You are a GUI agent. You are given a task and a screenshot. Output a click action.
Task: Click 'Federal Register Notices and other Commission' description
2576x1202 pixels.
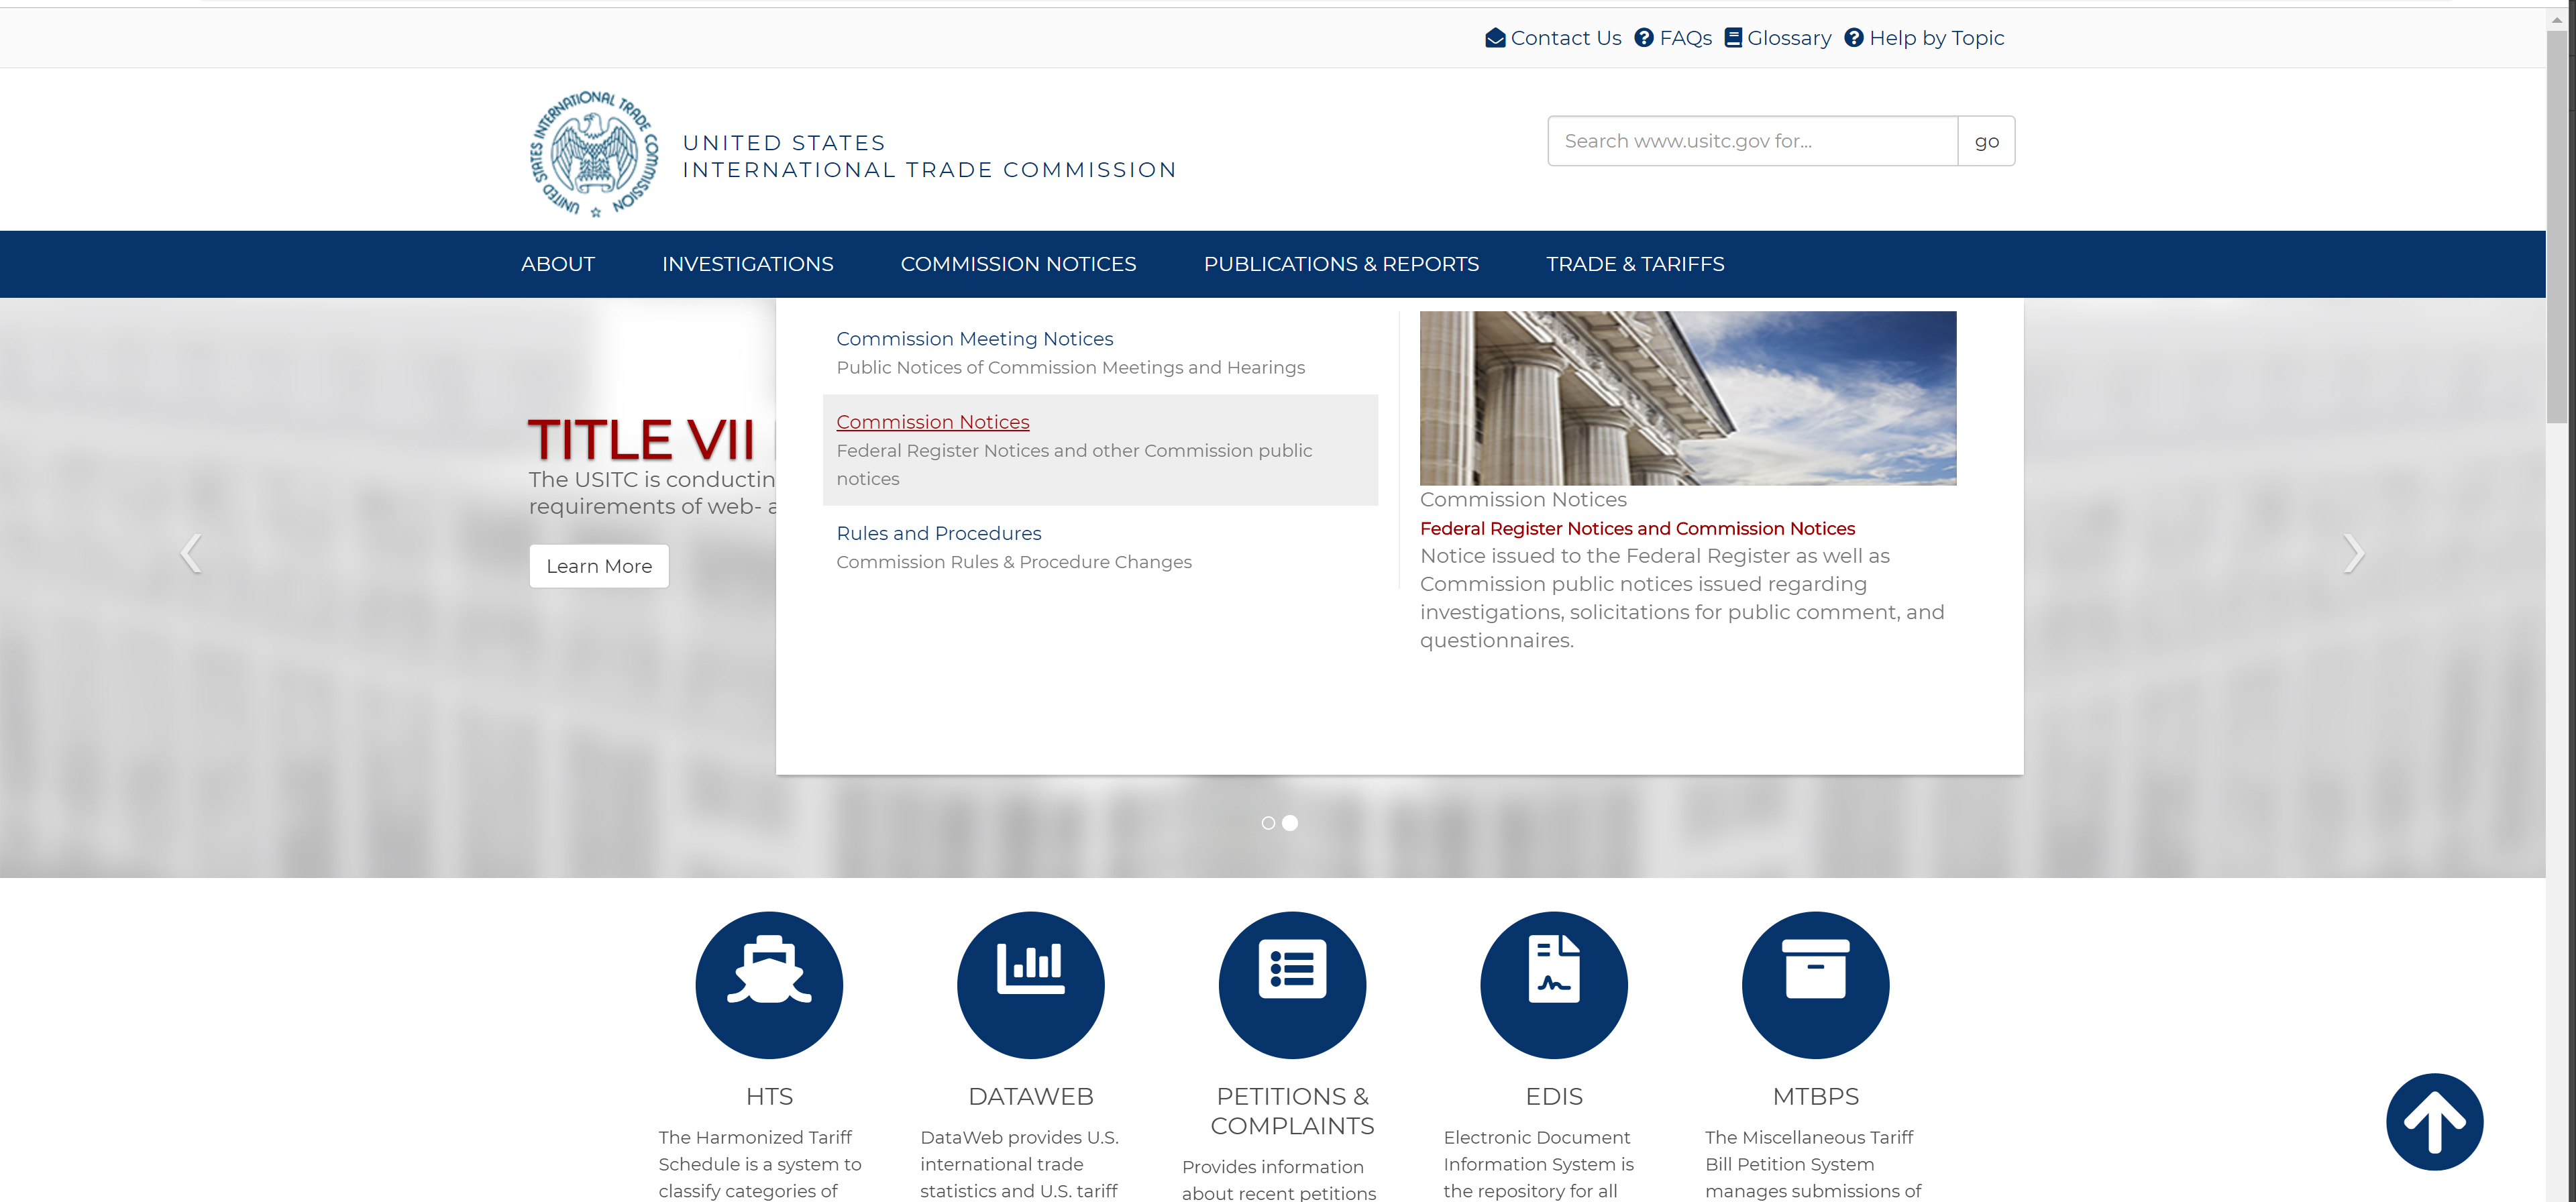(1074, 465)
